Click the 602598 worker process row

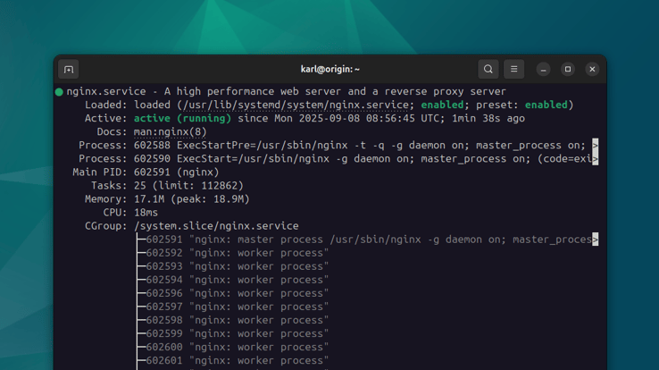coord(238,320)
